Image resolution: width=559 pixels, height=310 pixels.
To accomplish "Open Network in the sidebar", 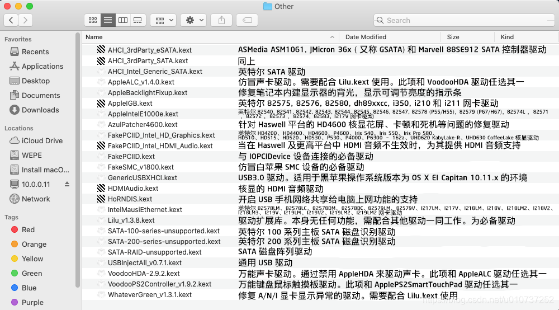I will point(30,199).
